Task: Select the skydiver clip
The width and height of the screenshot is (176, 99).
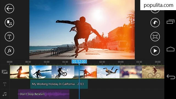Action: click(x=108, y=72)
